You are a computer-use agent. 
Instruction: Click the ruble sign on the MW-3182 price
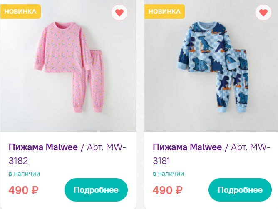pos(35,190)
